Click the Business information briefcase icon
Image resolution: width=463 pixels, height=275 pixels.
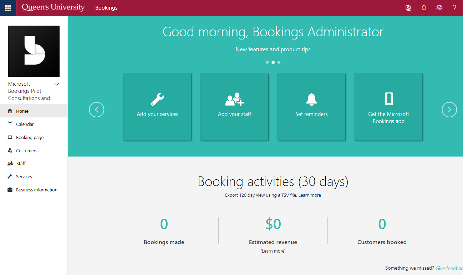coord(10,190)
